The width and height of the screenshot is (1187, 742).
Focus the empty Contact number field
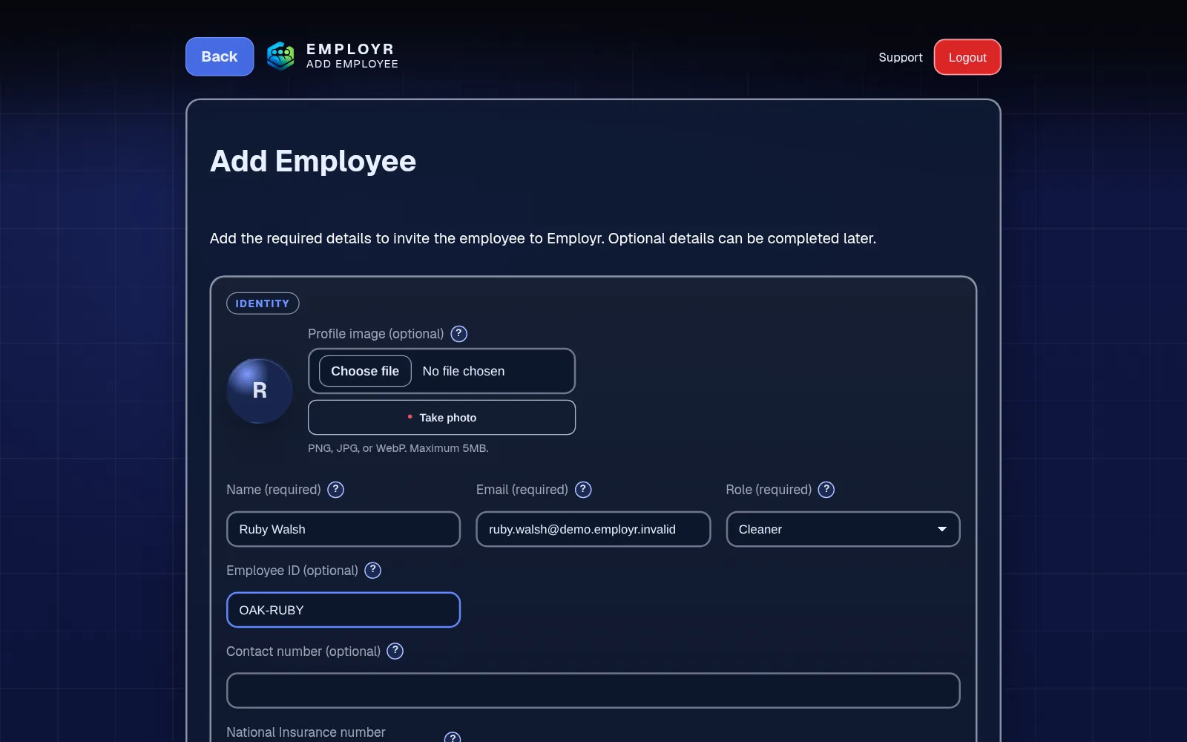593,691
